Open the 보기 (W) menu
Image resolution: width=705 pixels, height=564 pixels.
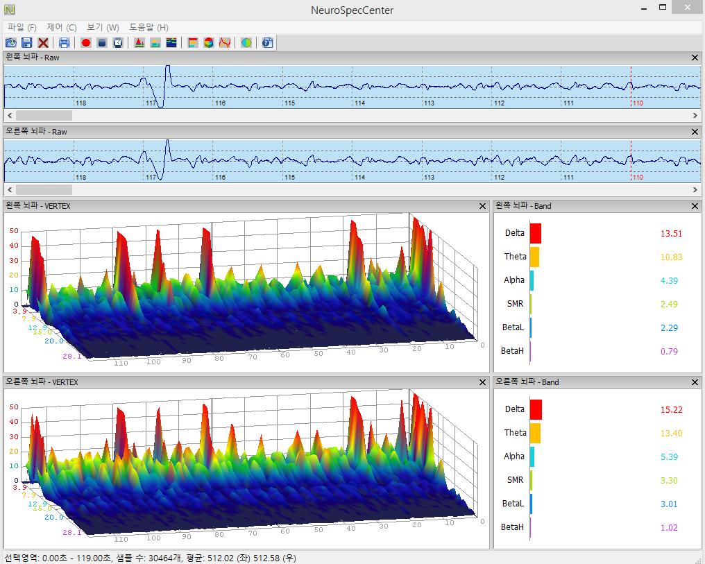click(x=103, y=27)
